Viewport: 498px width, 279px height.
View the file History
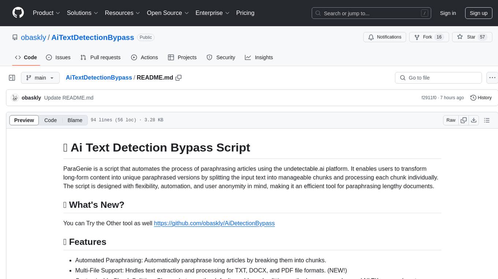tap(481, 98)
